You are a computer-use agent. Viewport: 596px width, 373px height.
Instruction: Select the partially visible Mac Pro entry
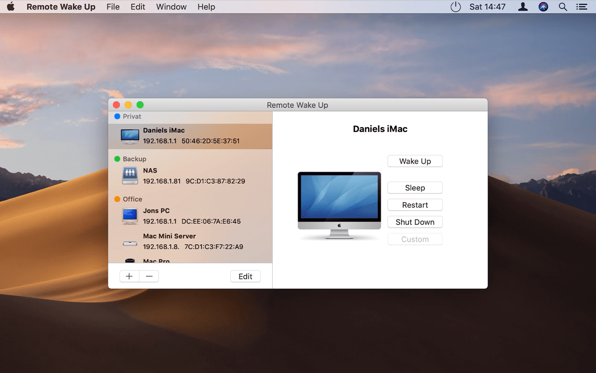pyautogui.click(x=156, y=261)
